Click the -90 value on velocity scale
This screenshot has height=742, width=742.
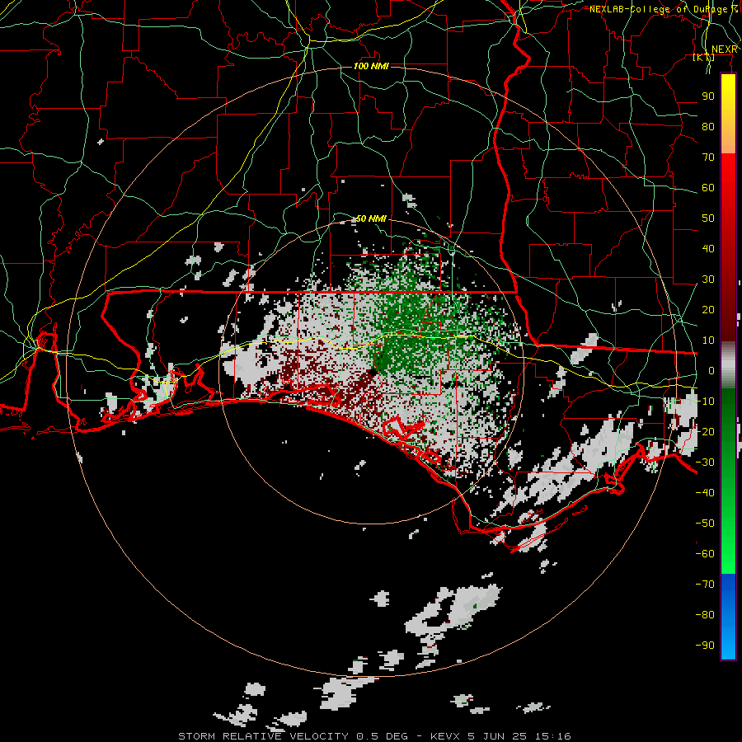click(x=705, y=645)
